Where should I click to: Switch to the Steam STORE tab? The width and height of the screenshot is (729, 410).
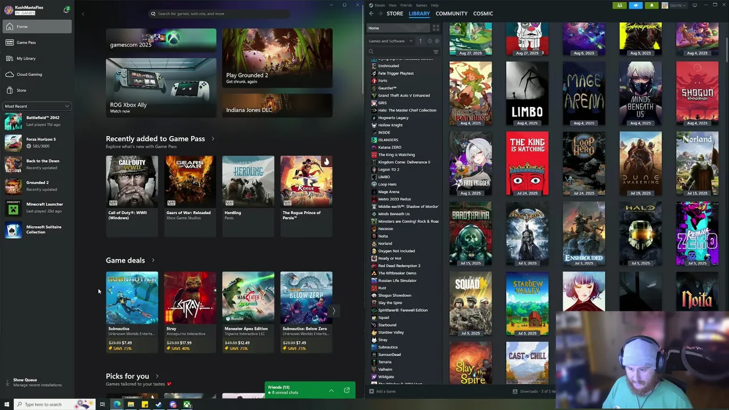395,14
